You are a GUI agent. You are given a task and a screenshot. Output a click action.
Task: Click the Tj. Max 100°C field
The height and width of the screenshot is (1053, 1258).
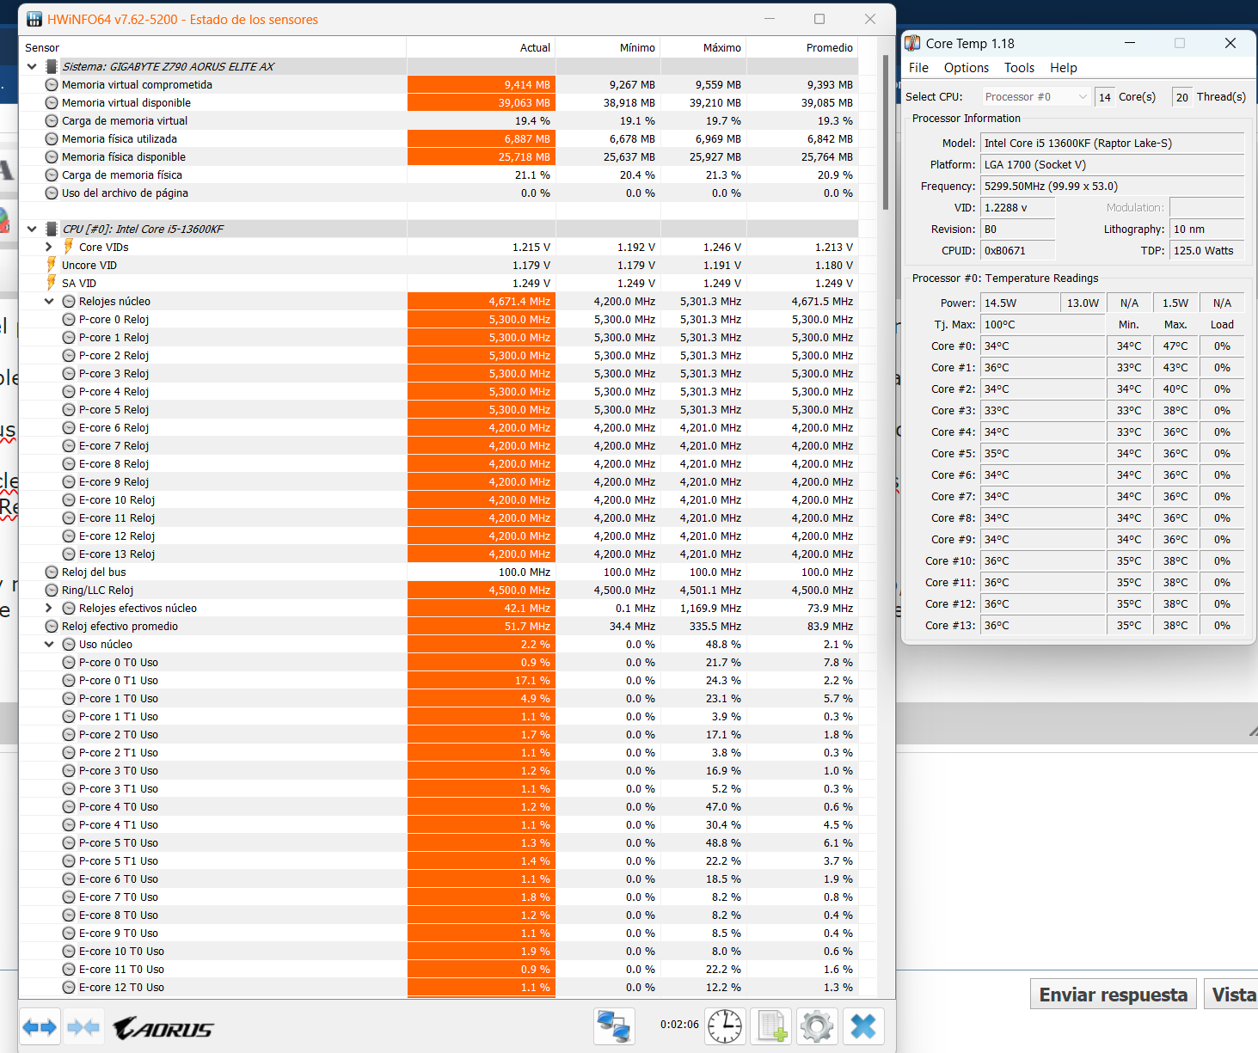(x=1042, y=325)
